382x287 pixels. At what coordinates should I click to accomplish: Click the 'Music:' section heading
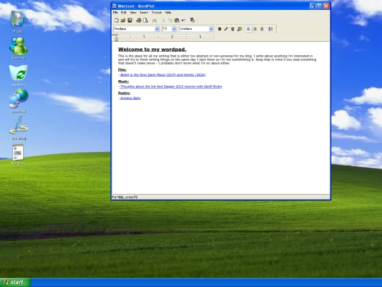point(124,81)
